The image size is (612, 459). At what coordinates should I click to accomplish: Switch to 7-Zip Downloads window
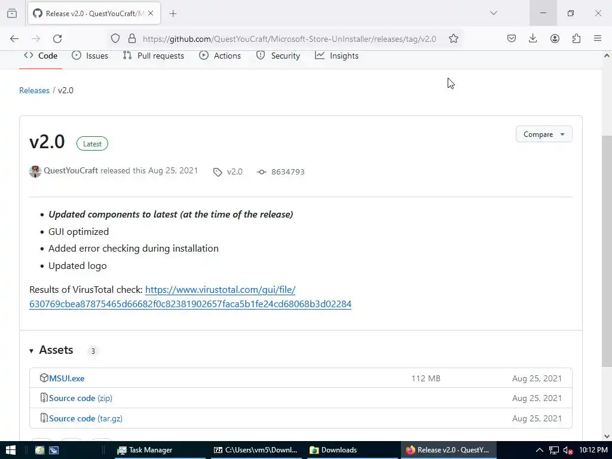(255, 450)
